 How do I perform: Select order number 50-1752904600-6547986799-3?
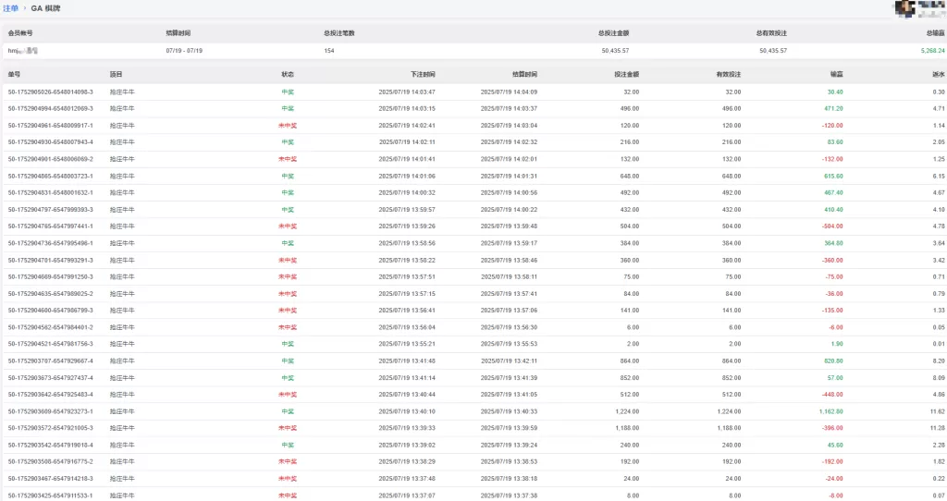(x=51, y=311)
